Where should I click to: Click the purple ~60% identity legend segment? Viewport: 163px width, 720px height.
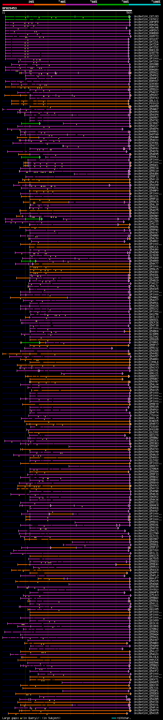tap(81, 5)
